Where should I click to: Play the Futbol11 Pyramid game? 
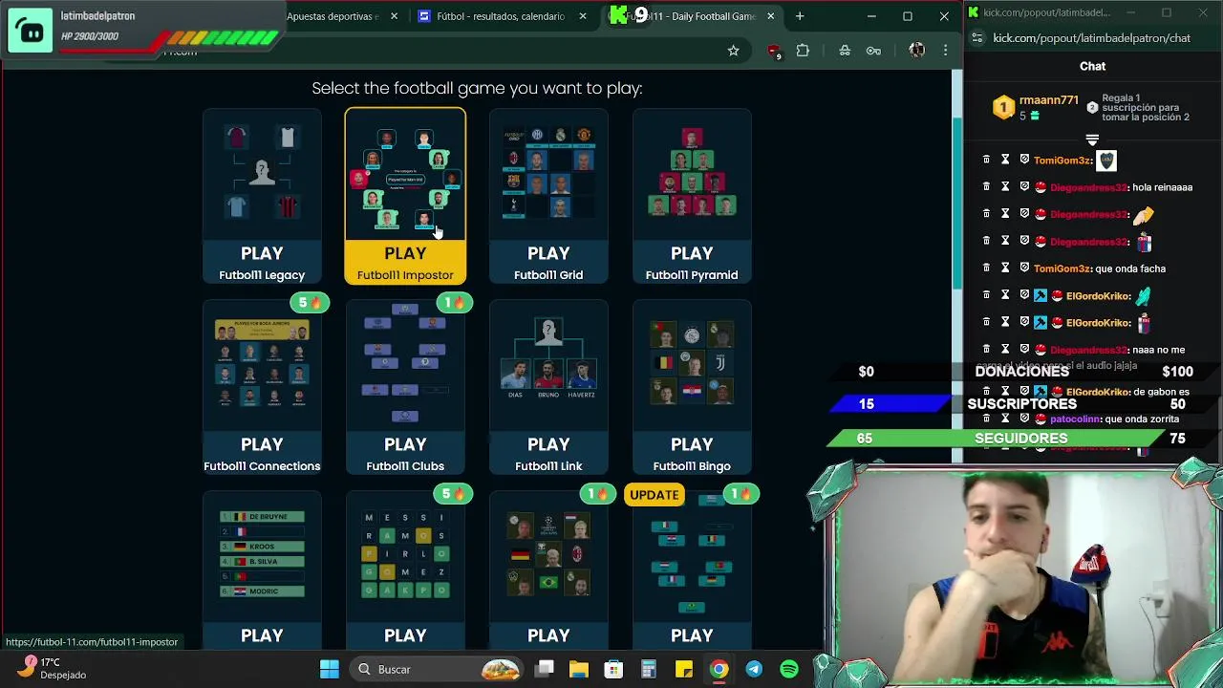point(692,196)
